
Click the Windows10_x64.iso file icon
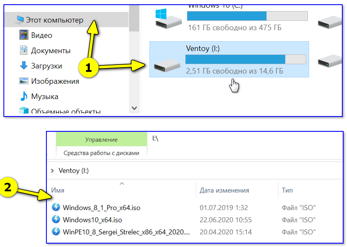56,220
